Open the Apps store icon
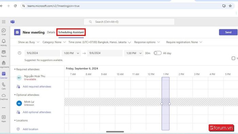 point(4,118)
